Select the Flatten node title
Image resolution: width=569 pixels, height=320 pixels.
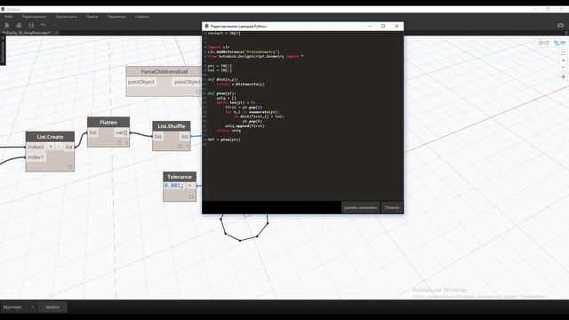108,123
